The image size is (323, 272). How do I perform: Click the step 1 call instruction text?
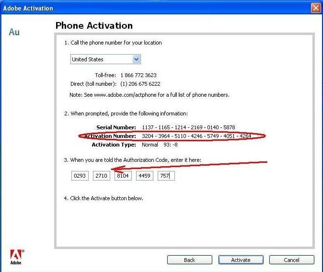point(113,43)
